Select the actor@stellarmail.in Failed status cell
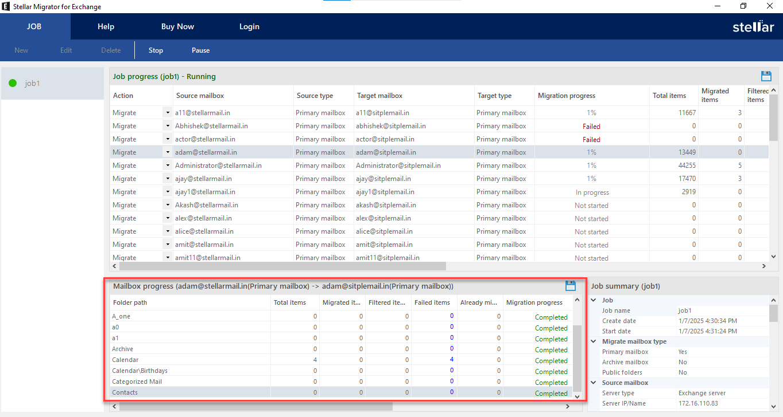This screenshot has width=783, height=417. click(592, 140)
